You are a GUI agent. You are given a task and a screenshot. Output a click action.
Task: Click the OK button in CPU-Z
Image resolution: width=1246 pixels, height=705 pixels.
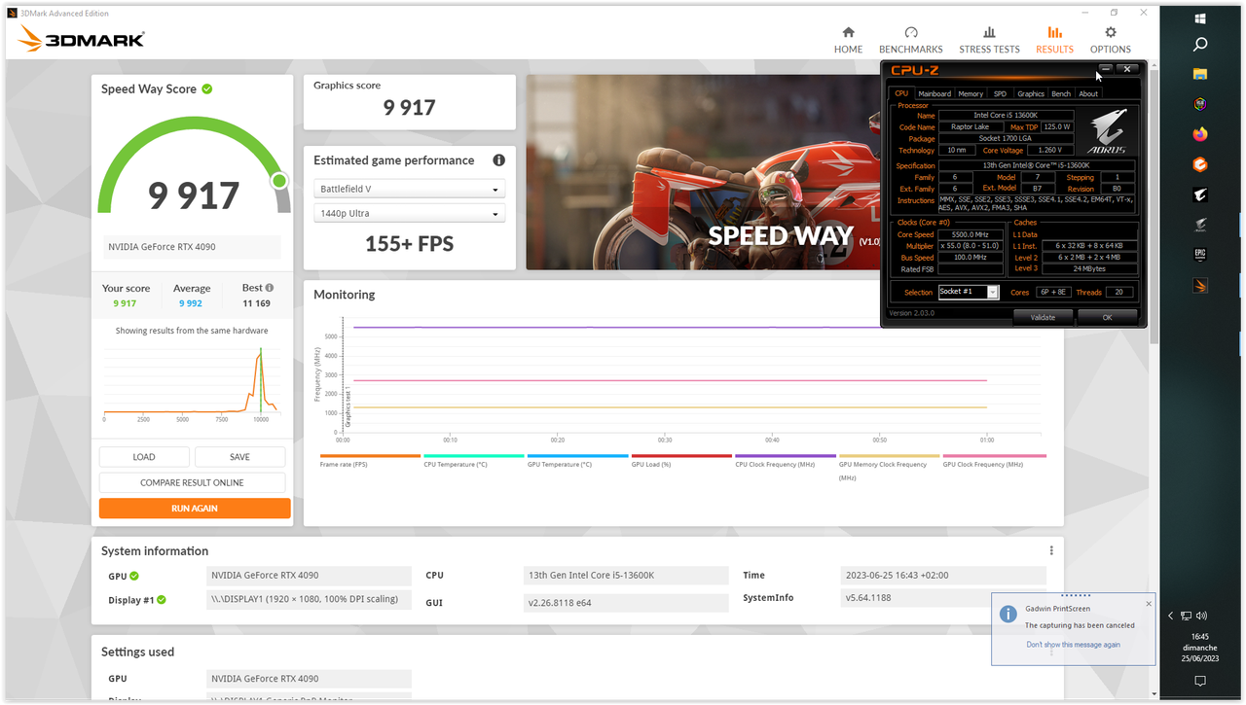tap(1107, 317)
